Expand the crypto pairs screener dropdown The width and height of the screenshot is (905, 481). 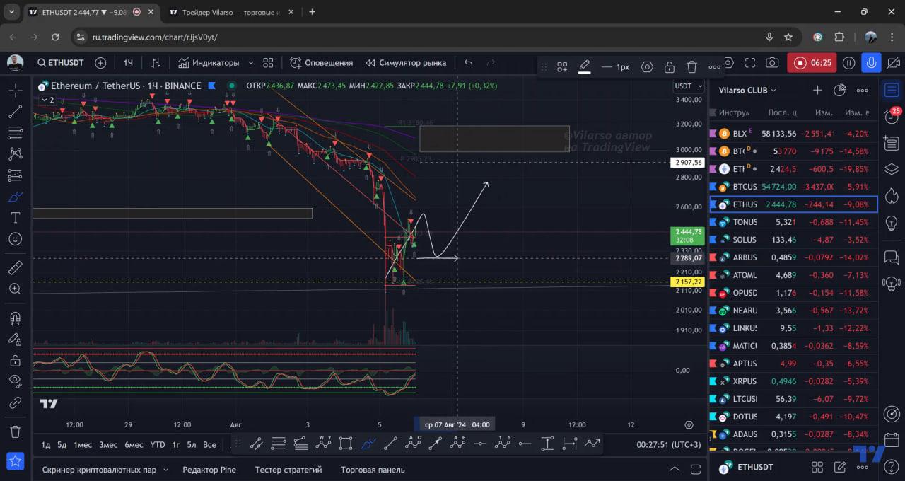[x=165, y=470]
